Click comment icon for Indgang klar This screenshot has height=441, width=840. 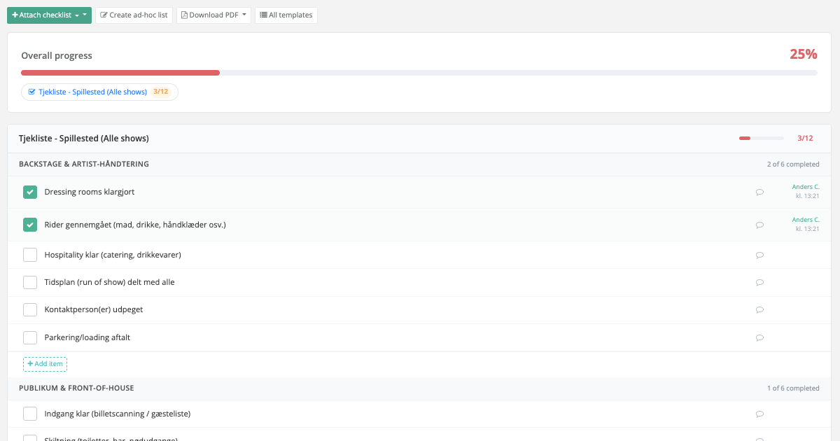[759, 414]
